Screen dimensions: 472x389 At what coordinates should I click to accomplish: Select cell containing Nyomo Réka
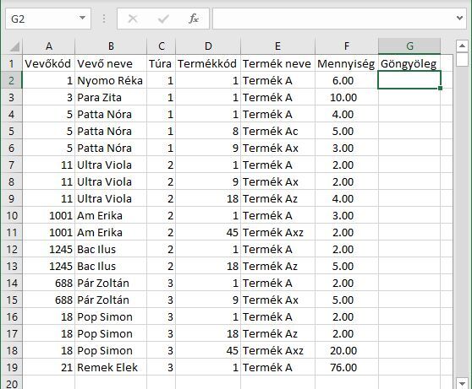tap(111, 80)
